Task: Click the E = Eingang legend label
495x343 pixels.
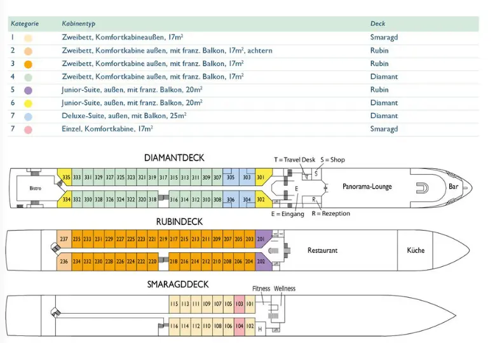Action: 288,214
